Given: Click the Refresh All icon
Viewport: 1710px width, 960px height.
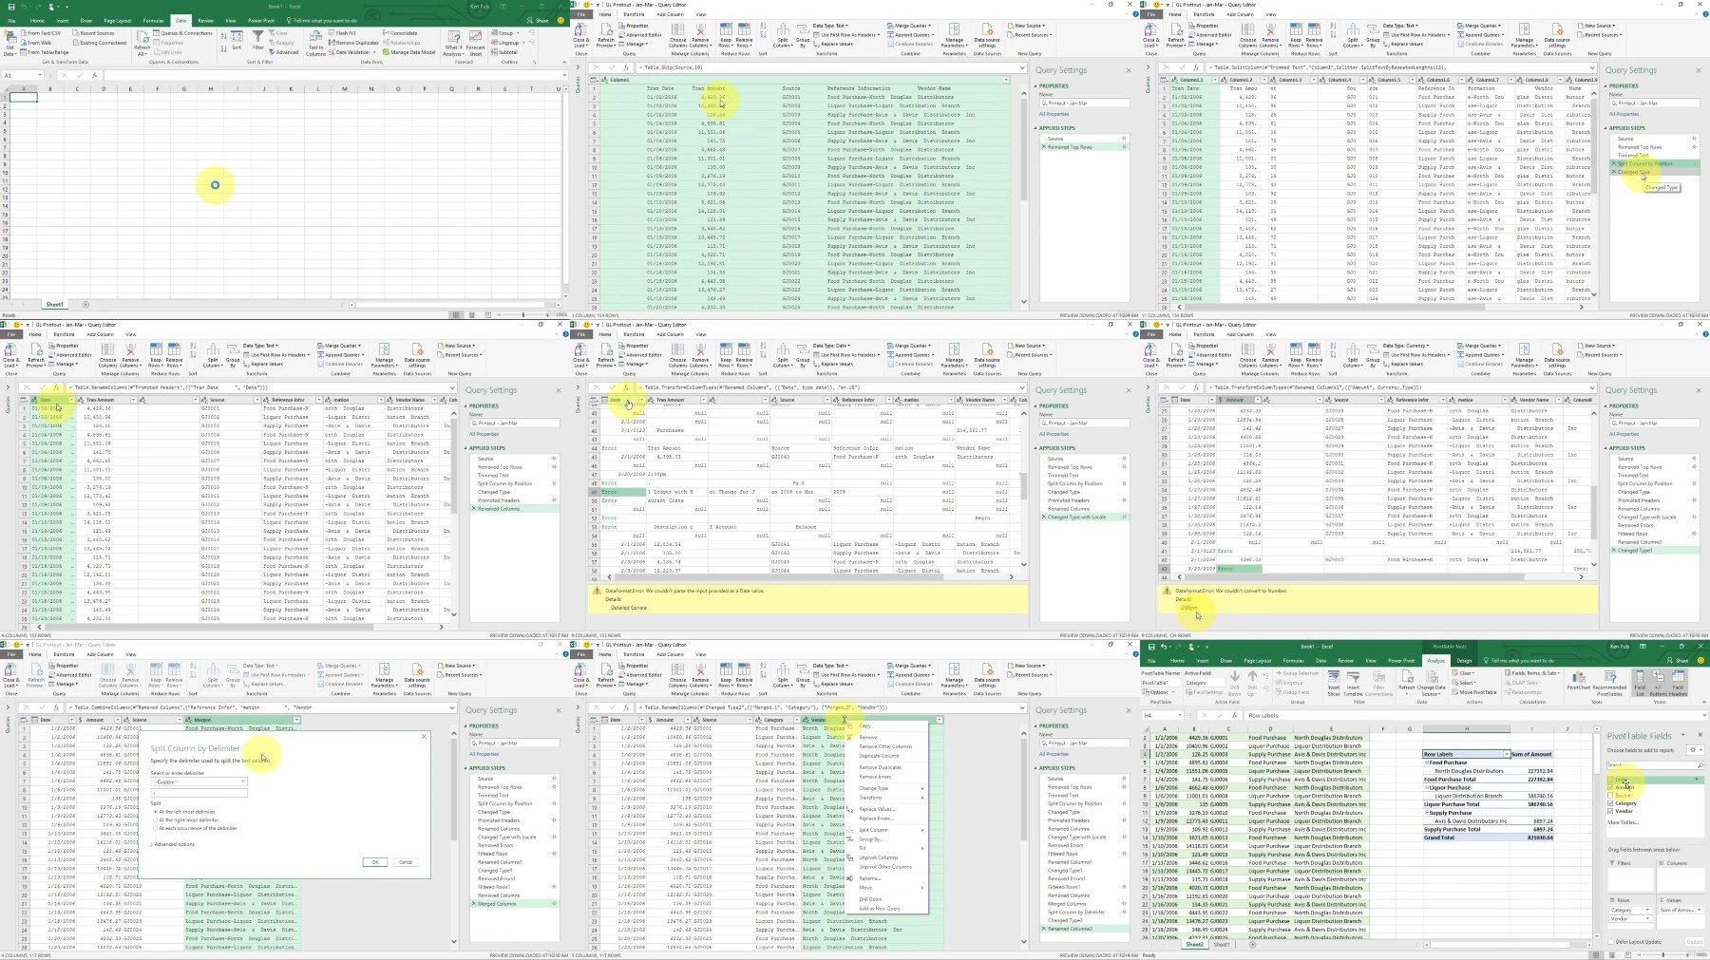Looking at the screenshot, I should point(142,37).
